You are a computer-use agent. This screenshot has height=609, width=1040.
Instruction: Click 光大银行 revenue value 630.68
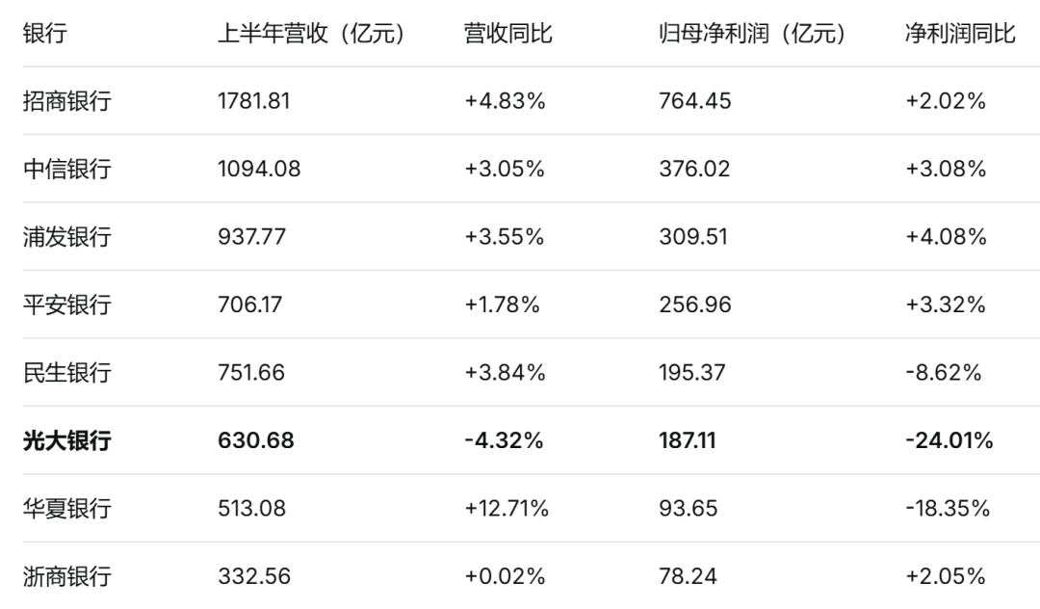256,440
